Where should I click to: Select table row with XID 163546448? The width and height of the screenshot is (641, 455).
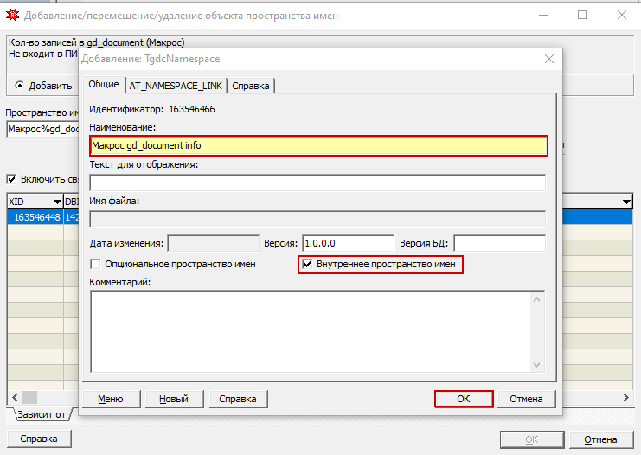click(35, 217)
